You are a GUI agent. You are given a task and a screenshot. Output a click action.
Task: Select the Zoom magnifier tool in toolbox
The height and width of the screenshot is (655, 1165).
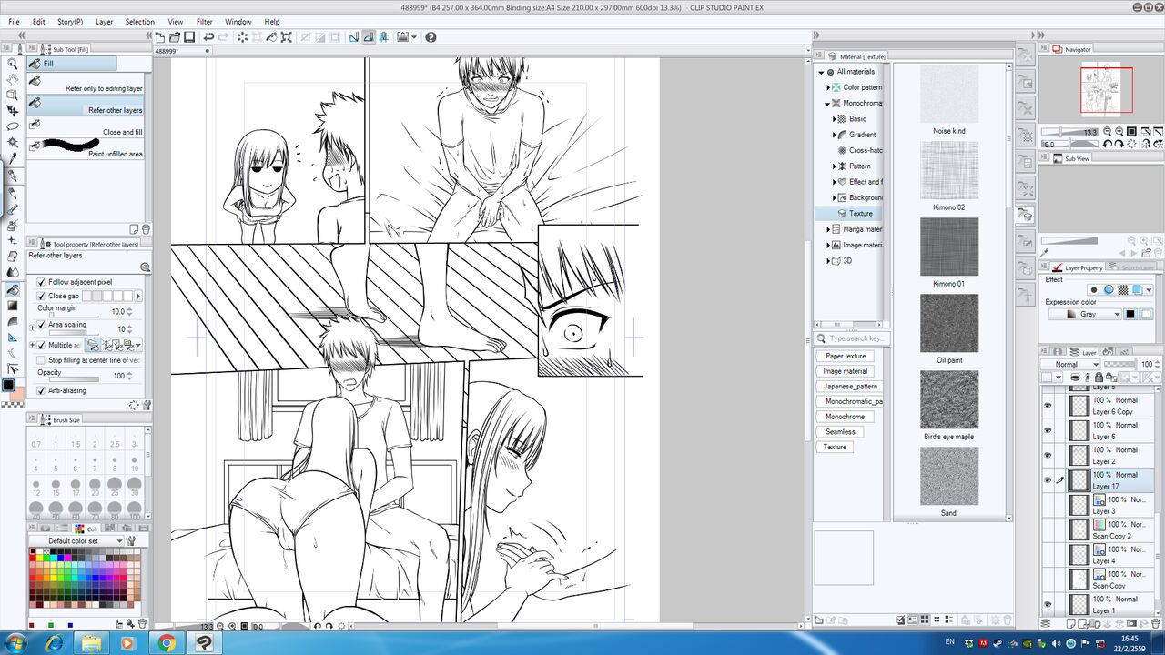click(13, 64)
